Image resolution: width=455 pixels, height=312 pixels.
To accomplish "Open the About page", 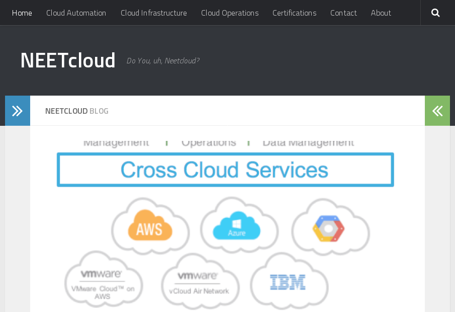I will pos(381,13).
